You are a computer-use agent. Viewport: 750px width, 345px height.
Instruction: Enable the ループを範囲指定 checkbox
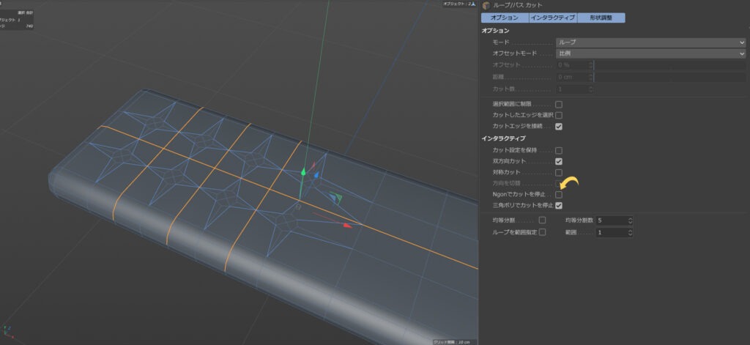coord(543,232)
